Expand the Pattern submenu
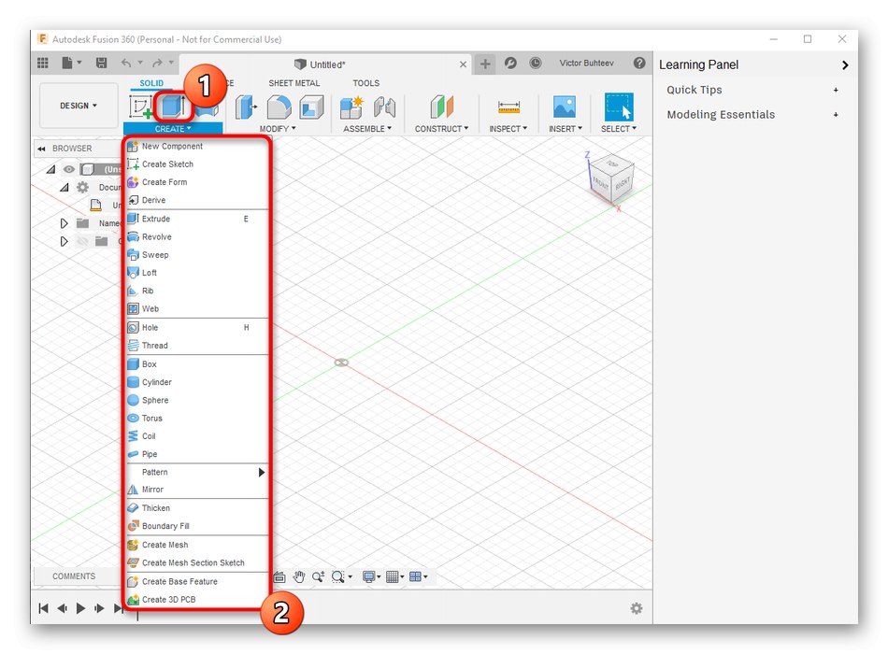This screenshot has width=888, height=654. (x=196, y=472)
